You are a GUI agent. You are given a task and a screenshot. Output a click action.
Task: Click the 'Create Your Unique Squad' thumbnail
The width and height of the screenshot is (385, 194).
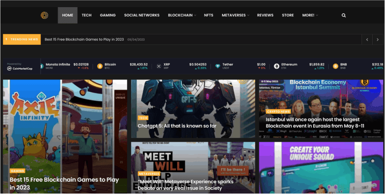[321, 168]
